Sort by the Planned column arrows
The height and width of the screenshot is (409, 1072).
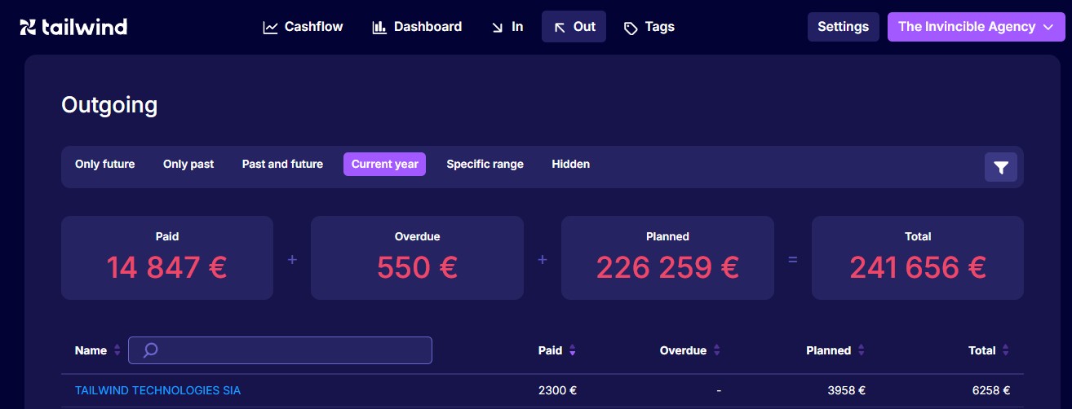862,350
